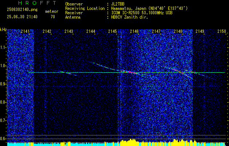Click the short meteor echo near 2143
Image resolution: width=229 pixels, height=146 pixels.
tap(68, 73)
